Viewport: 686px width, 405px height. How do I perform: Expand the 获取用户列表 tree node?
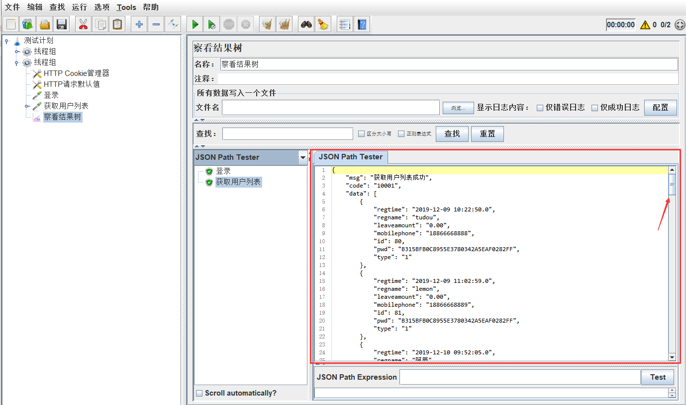(27, 106)
